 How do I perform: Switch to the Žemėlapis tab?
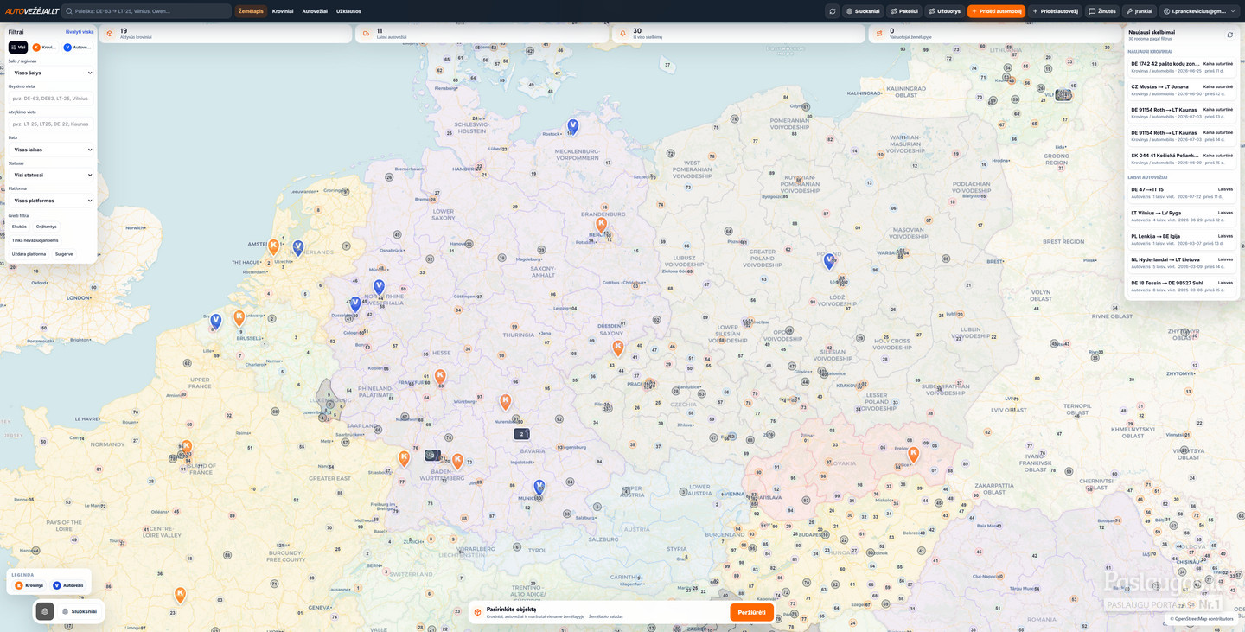coord(251,11)
